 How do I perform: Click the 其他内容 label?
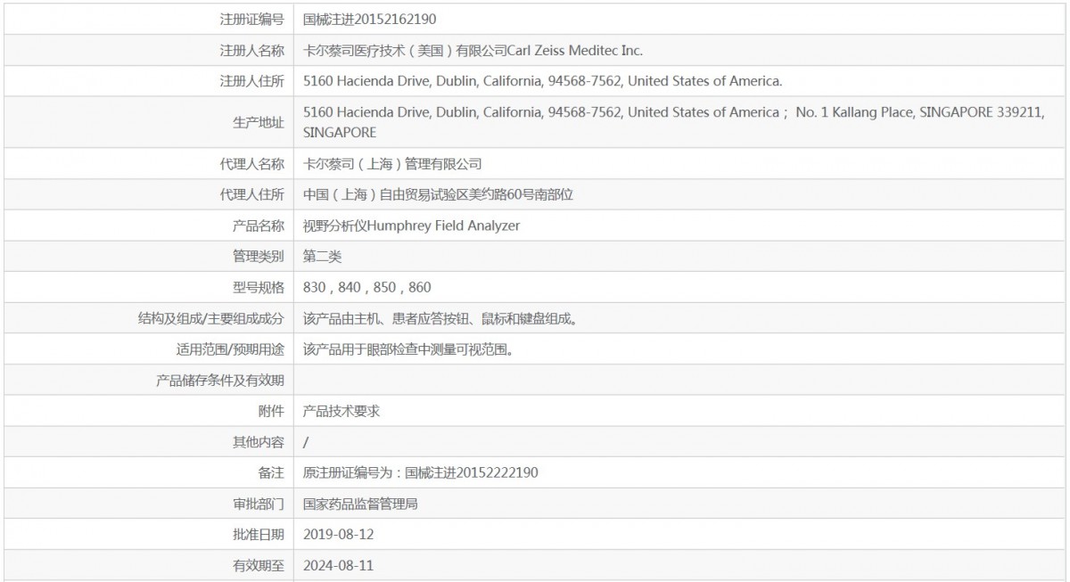click(259, 442)
